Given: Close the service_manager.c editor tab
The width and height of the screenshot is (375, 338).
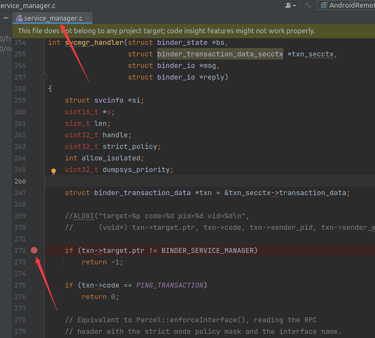Looking at the screenshot, I should 87,18.
